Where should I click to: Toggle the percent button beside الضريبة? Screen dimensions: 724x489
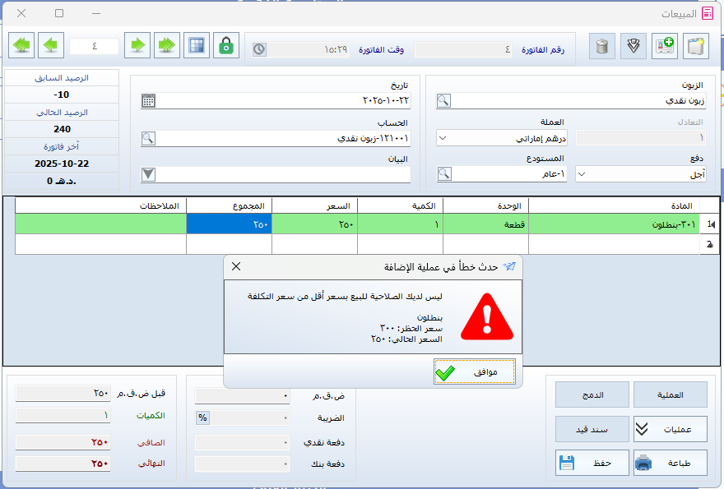[x=202, y=417]
